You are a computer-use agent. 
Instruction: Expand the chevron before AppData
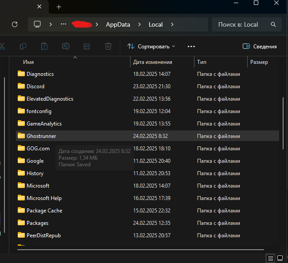pos(97,24)
